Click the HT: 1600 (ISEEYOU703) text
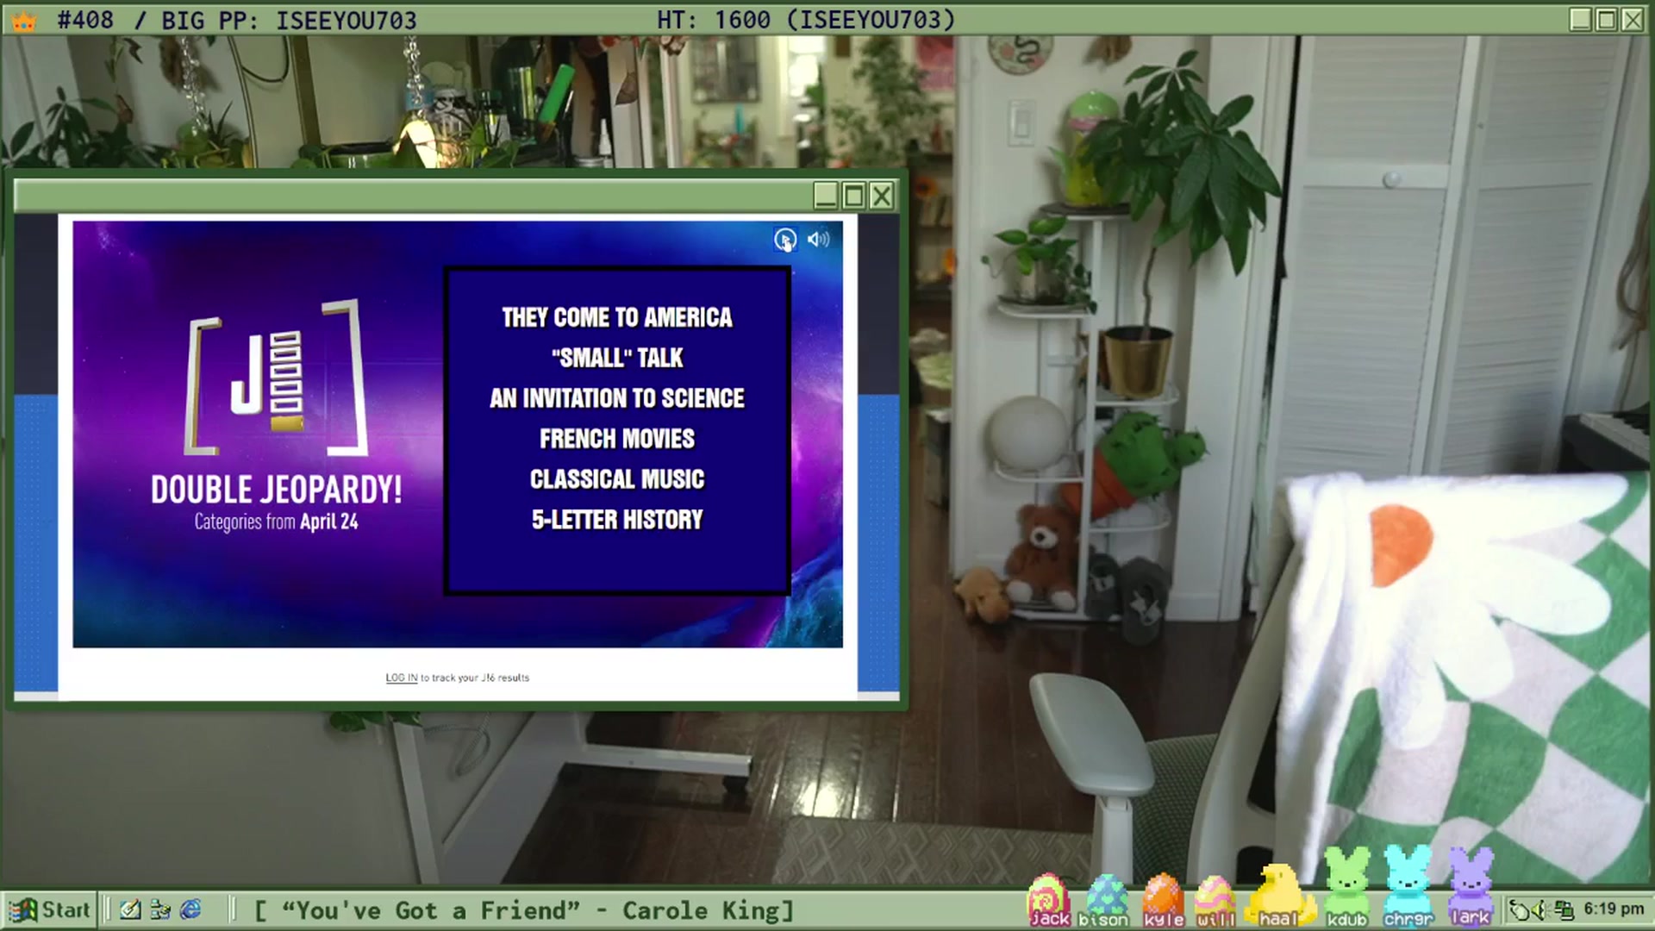Viewport: 1655px width, 931px height. pos(806,21)
